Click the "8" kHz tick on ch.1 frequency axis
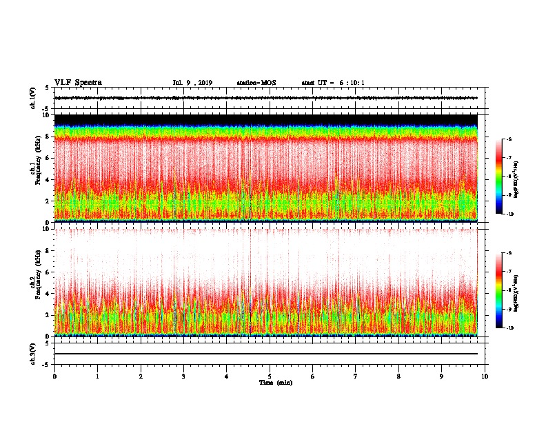The image size is (546, 422). click(48, 137)
